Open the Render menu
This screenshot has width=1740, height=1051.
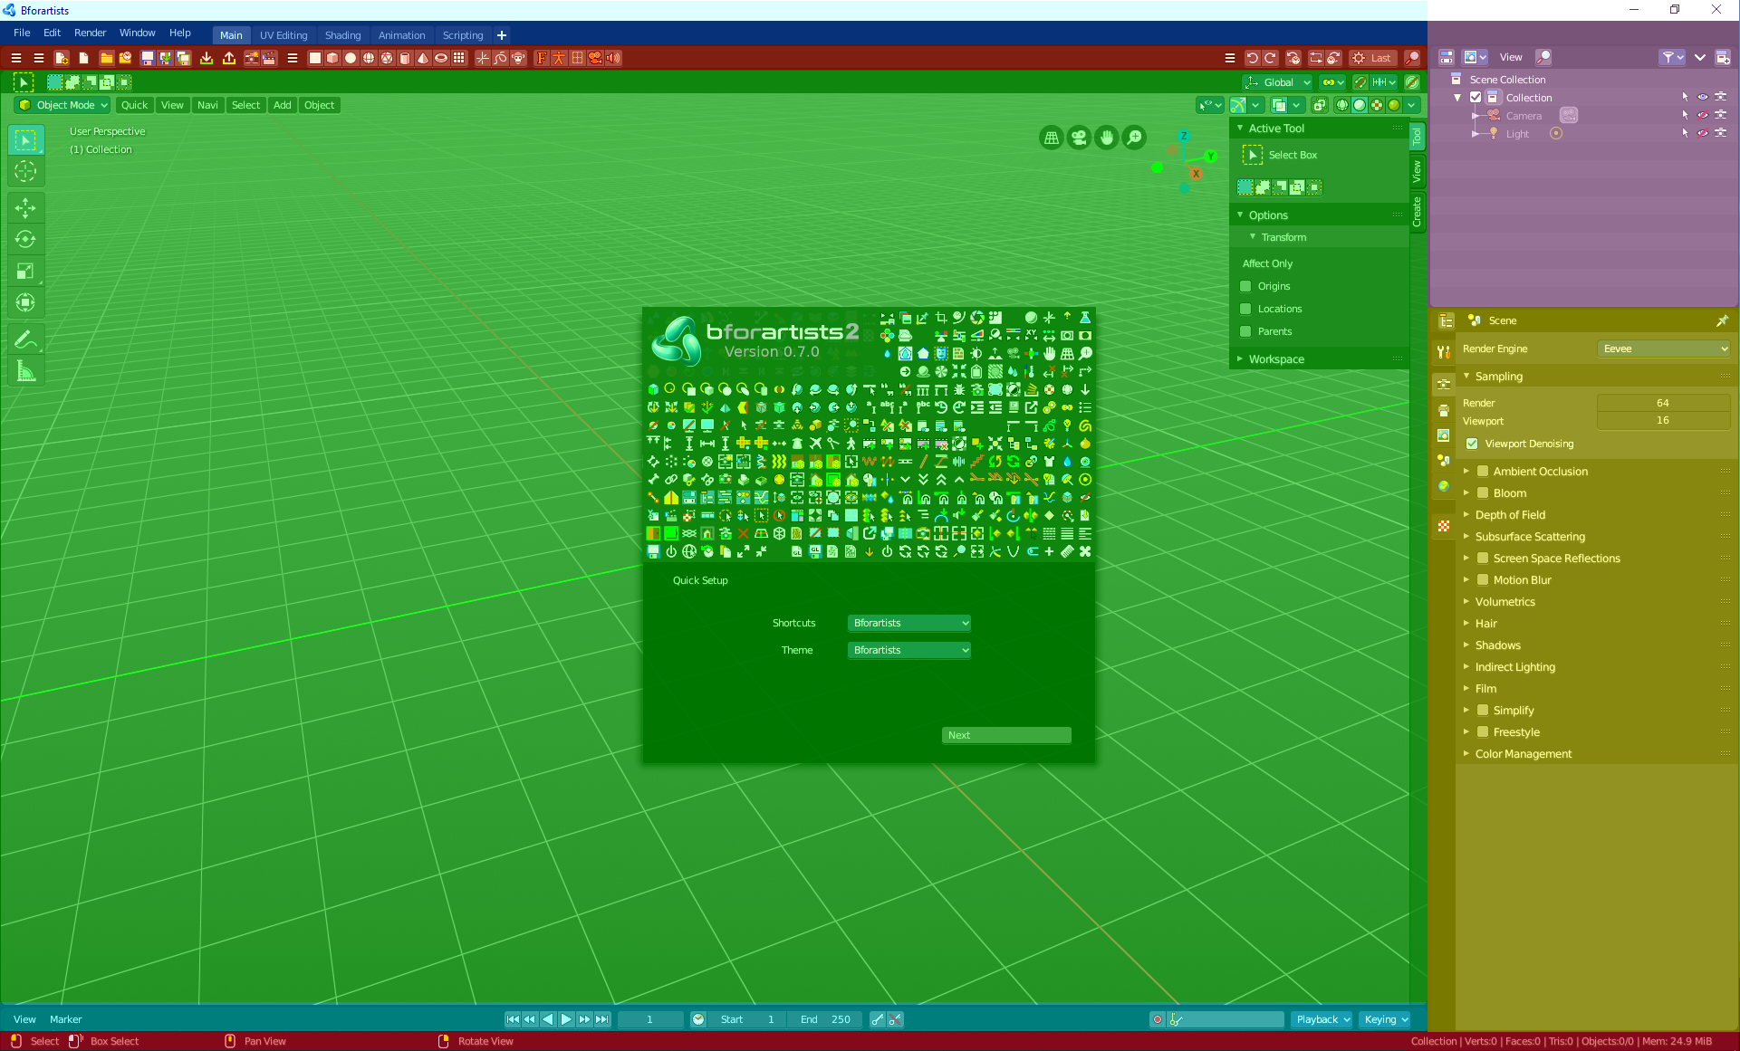coord(90,33)
